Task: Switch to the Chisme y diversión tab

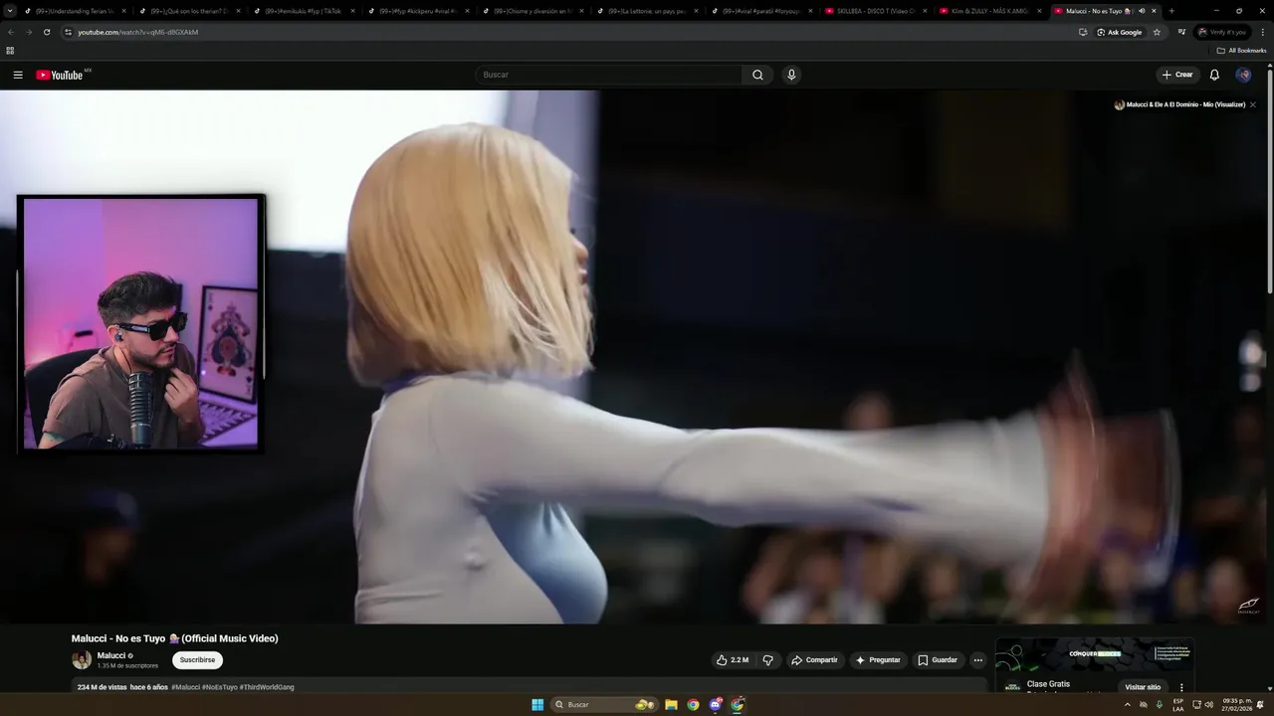Action: point(531,11)
